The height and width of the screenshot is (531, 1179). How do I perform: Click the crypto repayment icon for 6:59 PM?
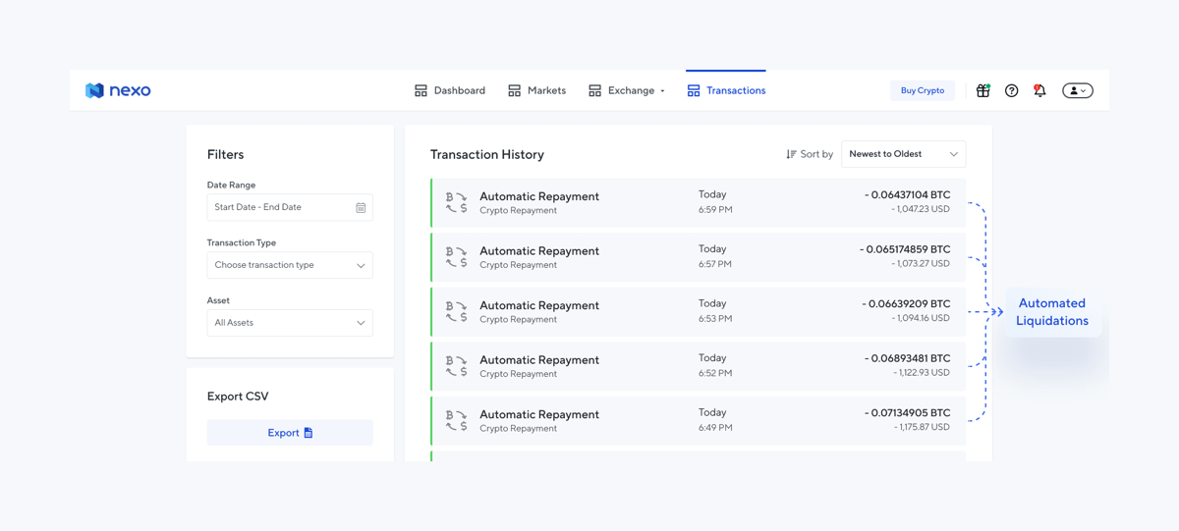[456, 203]
